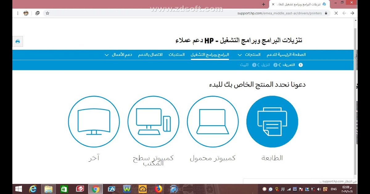
Task: Open Windows Store from taskbar
Action: pyautogui.click(x=64, y=189)
